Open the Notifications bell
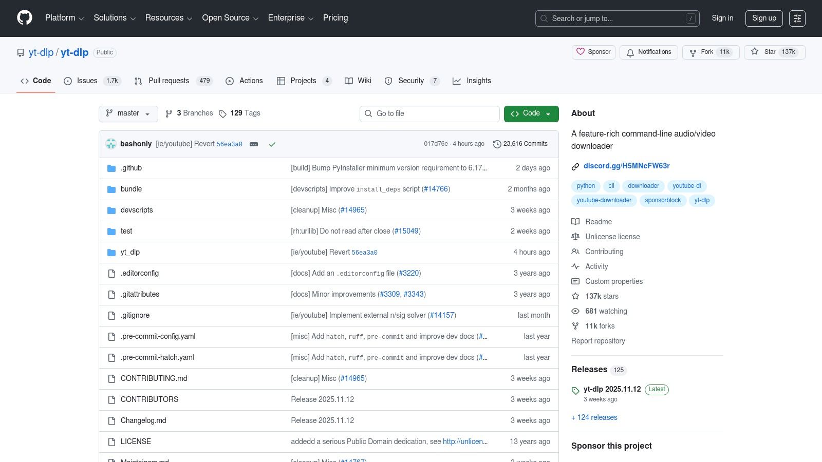Image resolution: width=822 pixels, height=462 pixels. coord(630,52)
